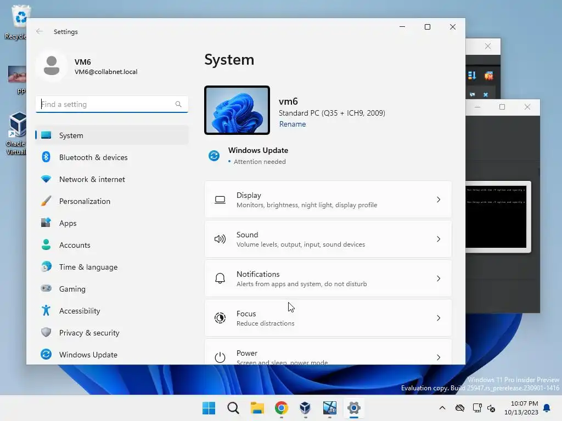Expand Sound chevron arrow
This screenshot has height=421, width=562.
click(439, 239)
